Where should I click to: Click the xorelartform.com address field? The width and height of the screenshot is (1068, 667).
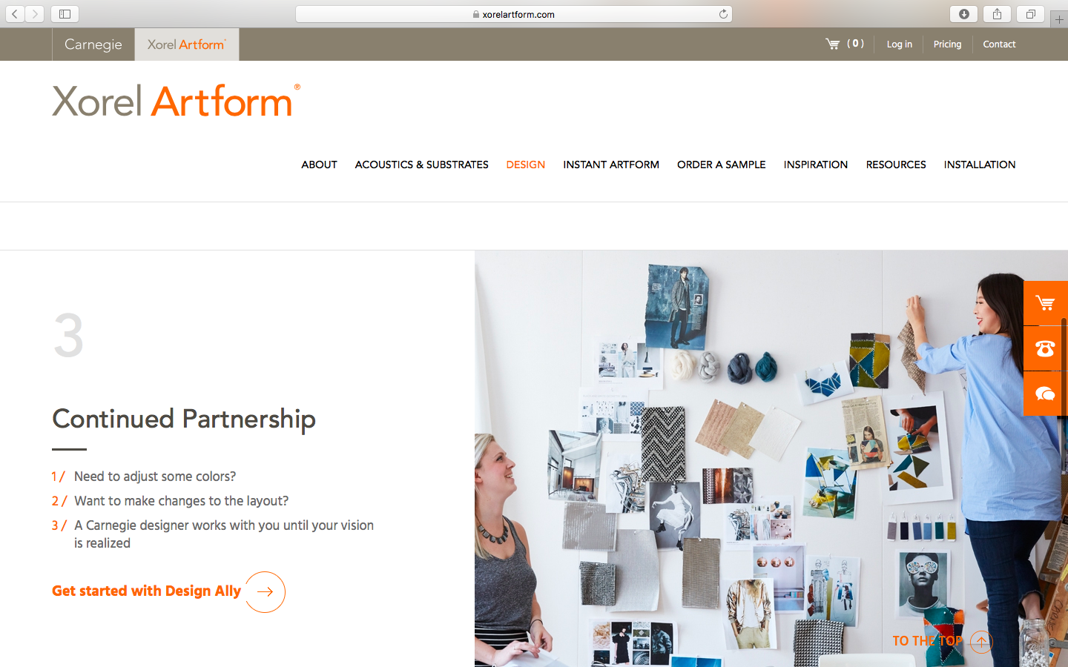click(x=514, y=14)
